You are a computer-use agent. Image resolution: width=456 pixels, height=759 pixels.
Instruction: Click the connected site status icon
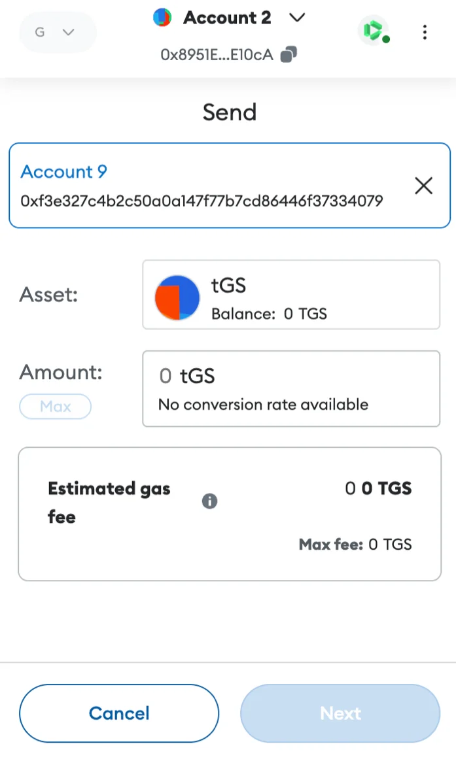(x=374, y=31)
